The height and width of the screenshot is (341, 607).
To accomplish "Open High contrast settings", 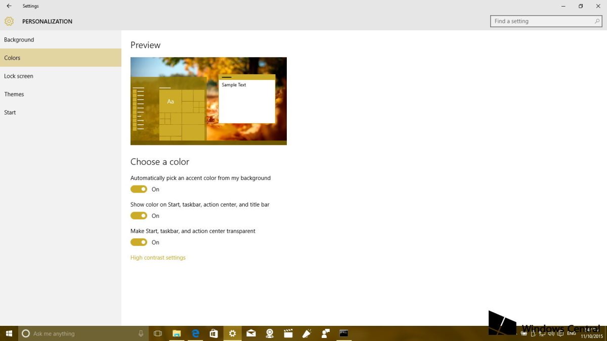I will 158,258.
